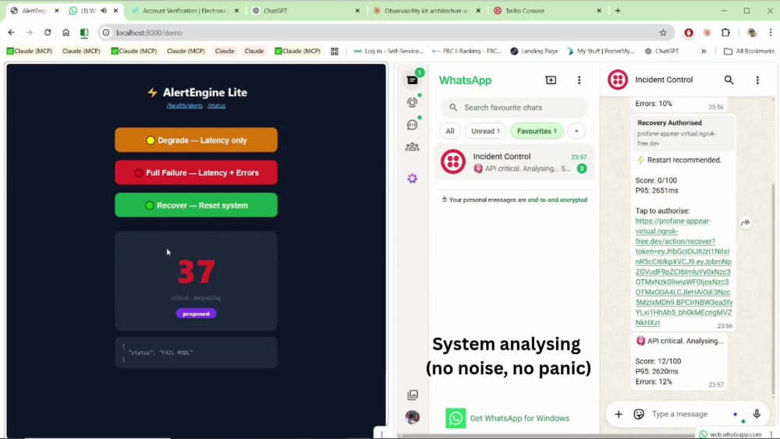Search within Incident Control chat
This screenshot has height=439, width=780.
click(x=729, y=80)
